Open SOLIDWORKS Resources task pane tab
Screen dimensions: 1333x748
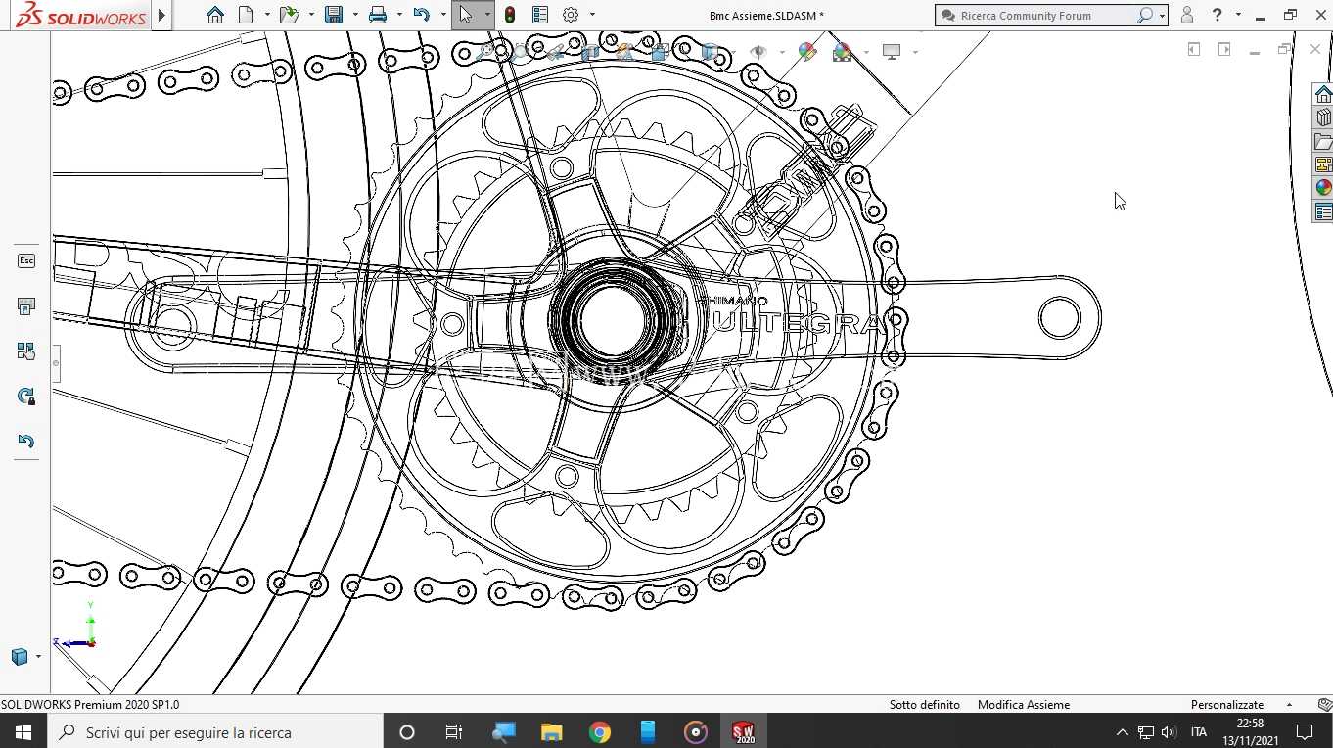(1323, 94)
